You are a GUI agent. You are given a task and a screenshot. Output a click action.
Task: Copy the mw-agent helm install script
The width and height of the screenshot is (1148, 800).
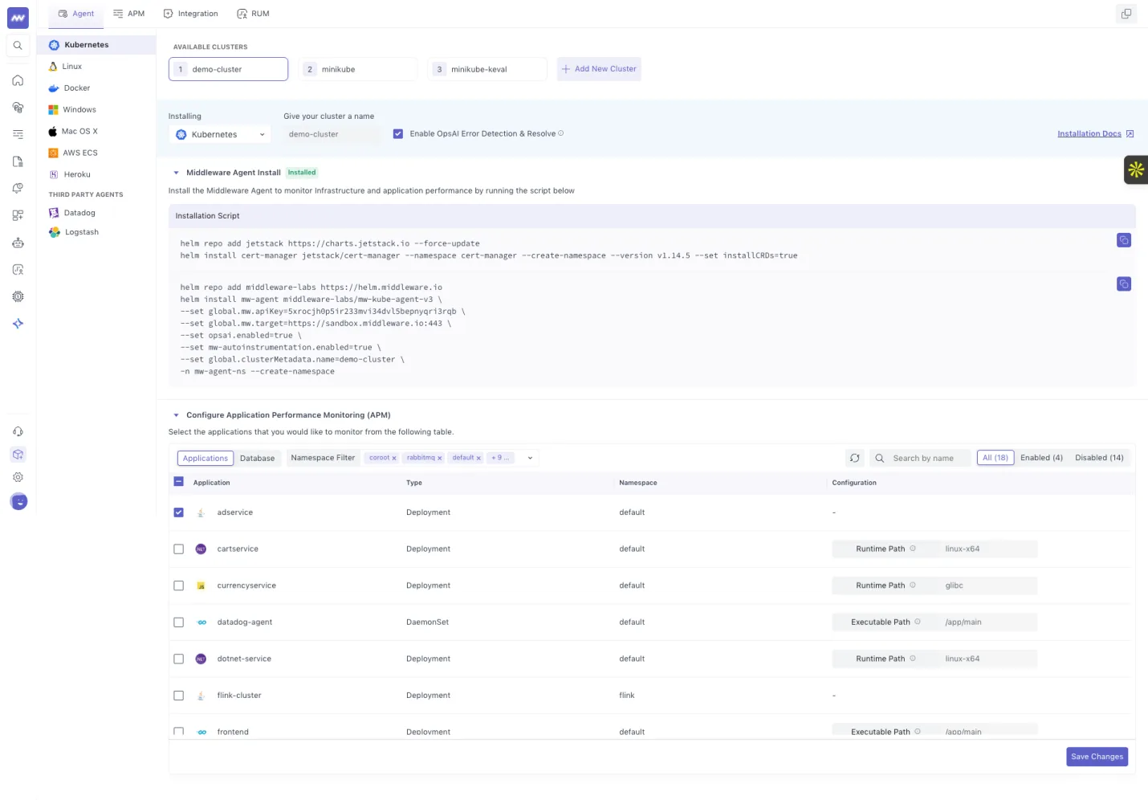point(1124,284)
